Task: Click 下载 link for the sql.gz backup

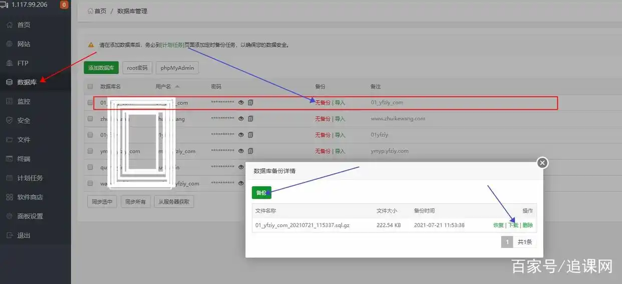Action: (513, 225)
